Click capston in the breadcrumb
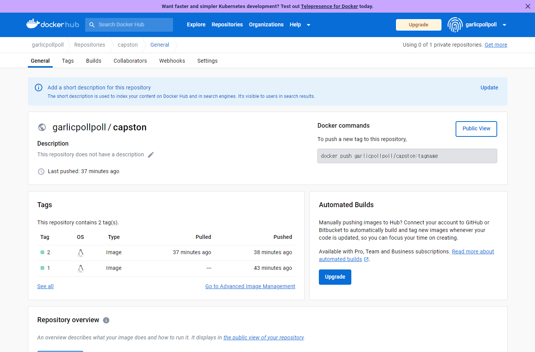The width and height of the screenshot is (535, 352). click(x=128, y=45)
